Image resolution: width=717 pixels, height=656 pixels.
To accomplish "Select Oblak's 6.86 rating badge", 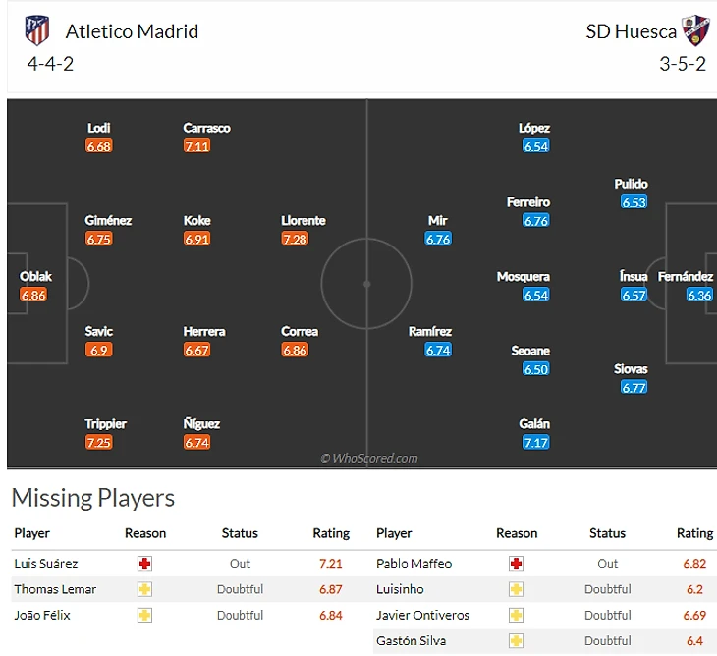I will tap(33, 295).
